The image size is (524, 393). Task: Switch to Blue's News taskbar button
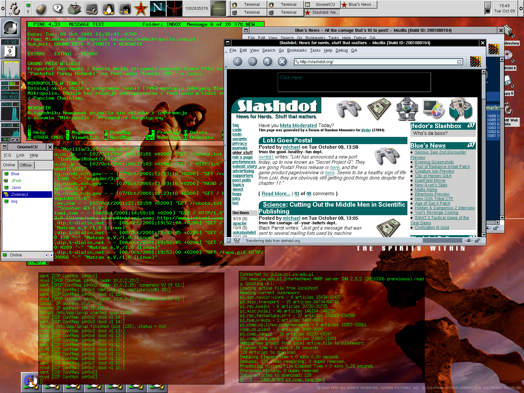[359, 4]
